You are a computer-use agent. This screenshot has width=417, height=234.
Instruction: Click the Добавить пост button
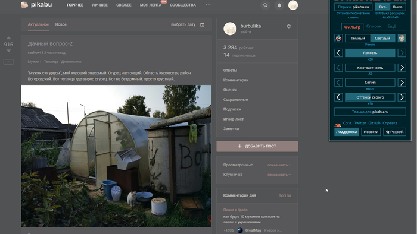point(257,146)
